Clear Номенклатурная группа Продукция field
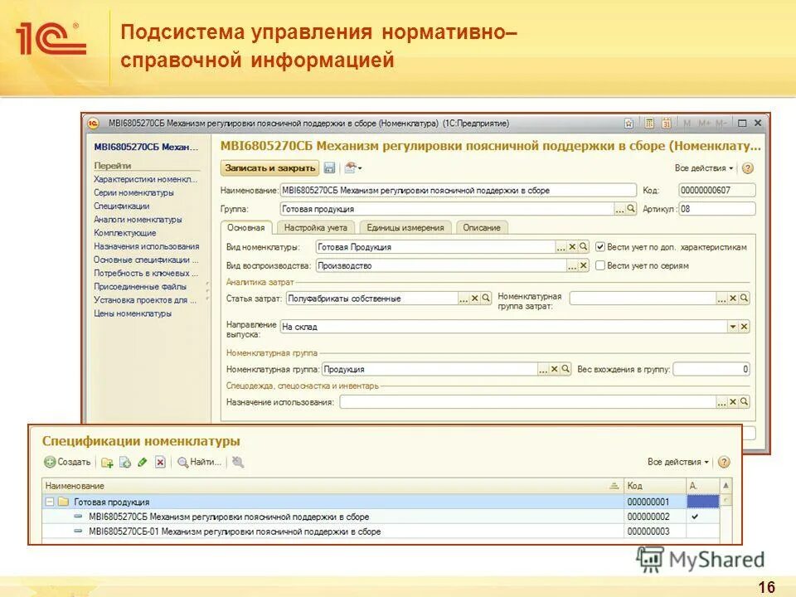 [x=555, y=369]
